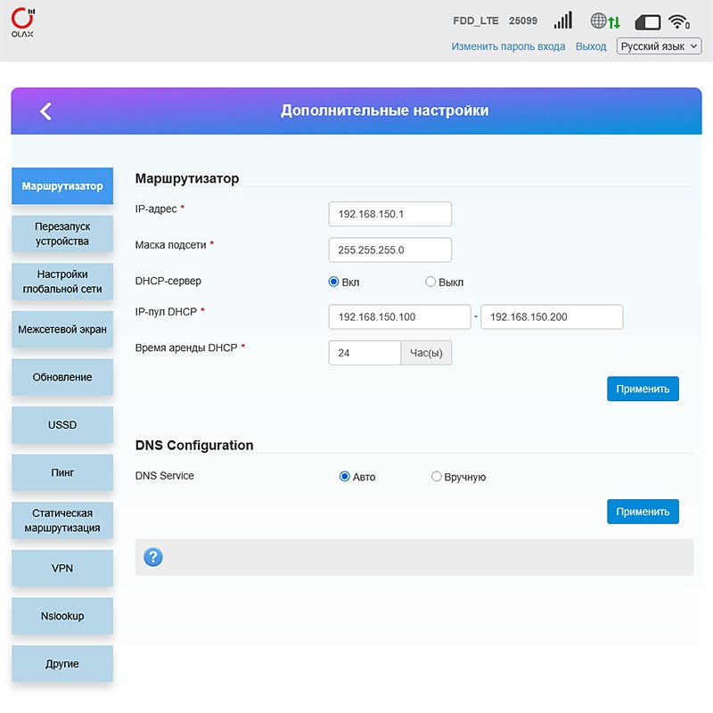The width and height of the screenshot is (713, 713).
Task: Click the DHCP lease time field
Action: 365,353
